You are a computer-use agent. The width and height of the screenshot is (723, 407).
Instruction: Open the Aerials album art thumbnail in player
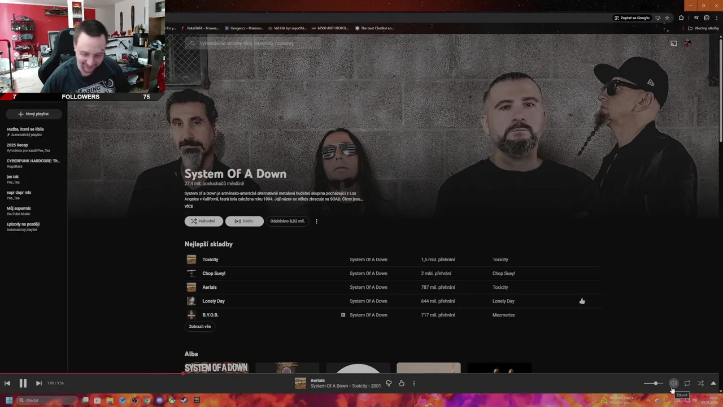[x=300, y=383]
